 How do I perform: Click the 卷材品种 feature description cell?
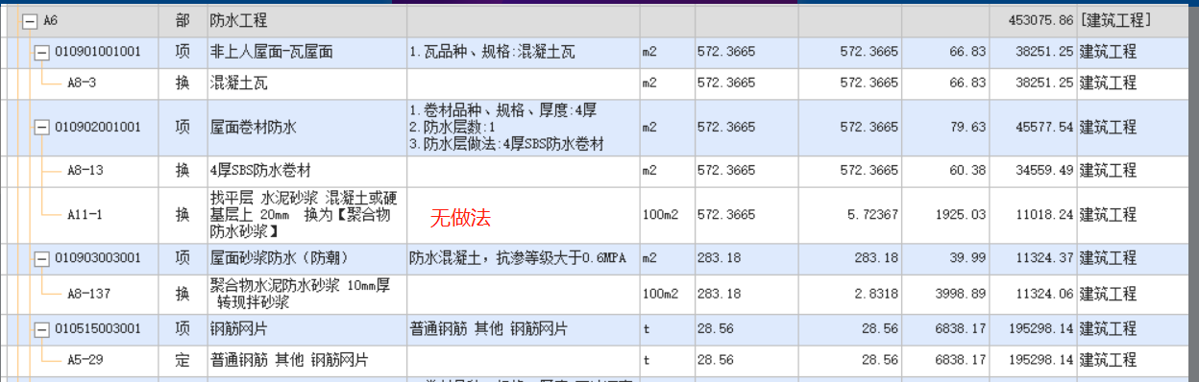523,128
